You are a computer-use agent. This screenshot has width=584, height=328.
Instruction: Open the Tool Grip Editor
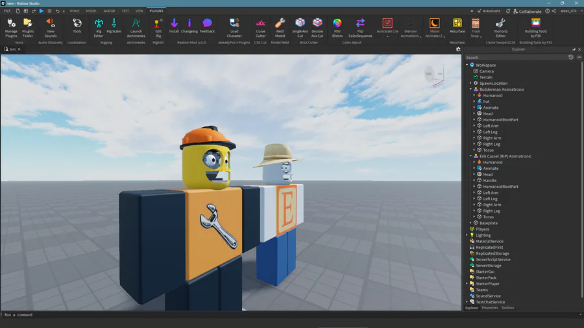pos(500,28)
